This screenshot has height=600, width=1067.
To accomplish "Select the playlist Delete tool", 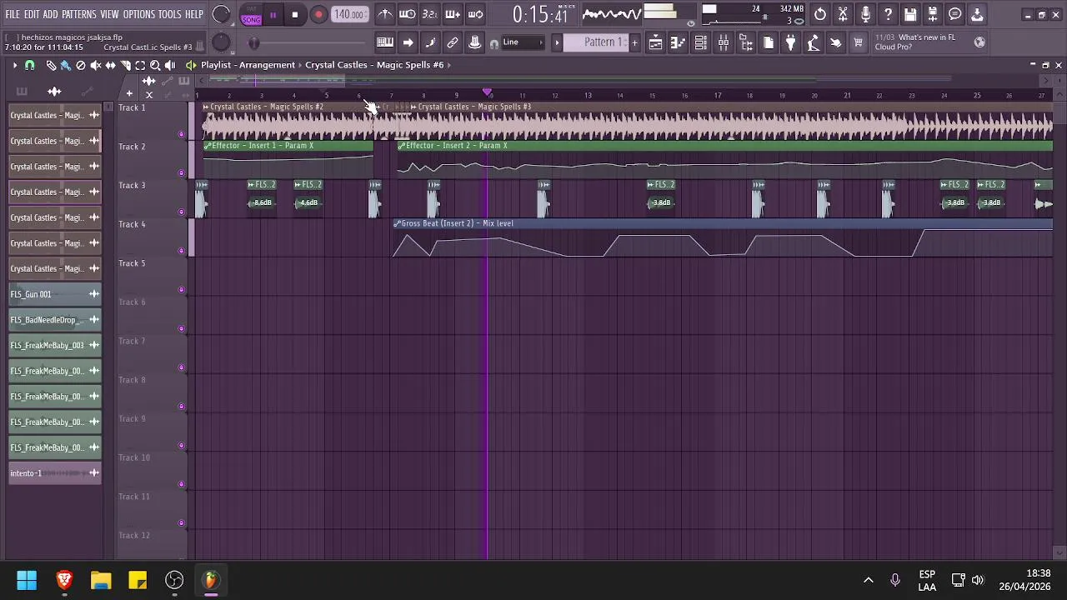I will click(x=81, y=65).
